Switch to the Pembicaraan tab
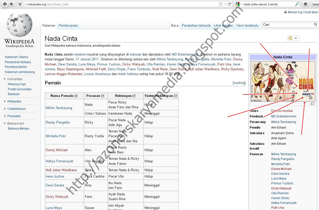319x210 pixels. click(68, 25)
